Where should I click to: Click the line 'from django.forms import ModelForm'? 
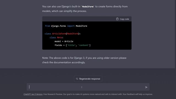click(x=66, y=26)
